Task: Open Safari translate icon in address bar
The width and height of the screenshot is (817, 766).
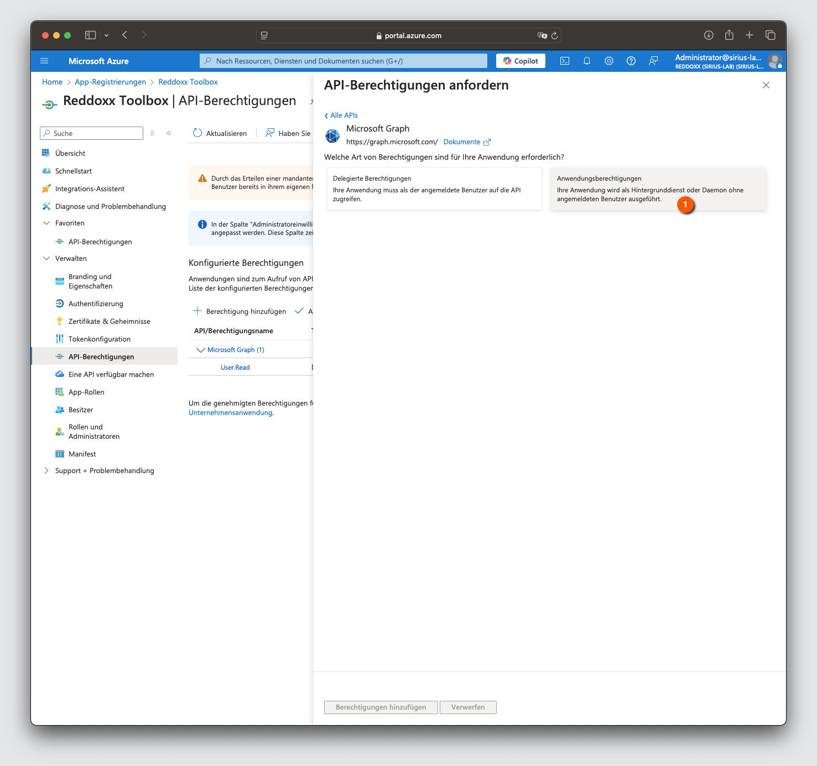Action: pyautogui.click(x=542, y=35)
